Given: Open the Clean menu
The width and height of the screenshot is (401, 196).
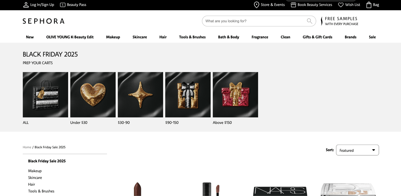Looking at the screenshot, I should pyautogui.click(x=285, y=37).
